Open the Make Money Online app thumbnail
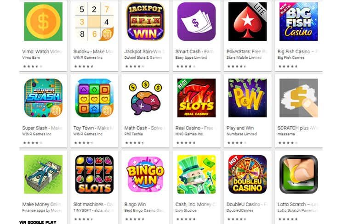 click(x=43, y=174)
